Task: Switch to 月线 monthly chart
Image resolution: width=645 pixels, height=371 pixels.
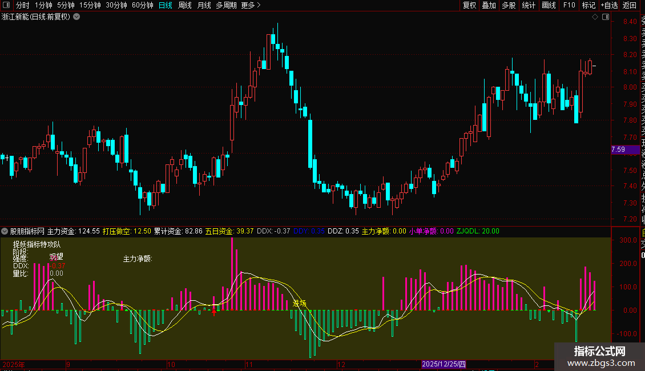Action: pyautogui.click(x=204, y=5)
